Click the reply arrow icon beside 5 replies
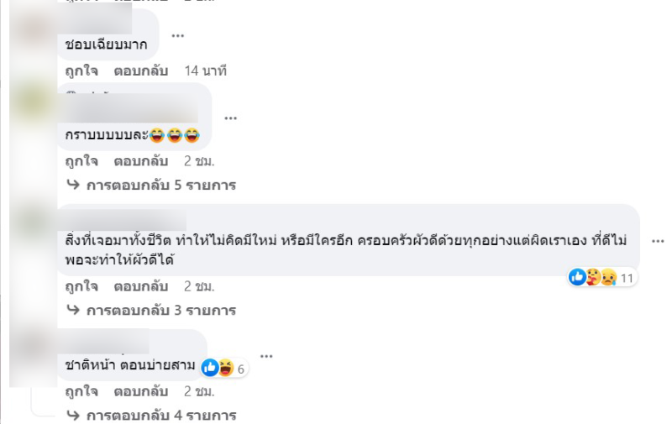Image resolution: width=672 pixels, height=424 pixels. pyautogui.click(x=73, y=185)
